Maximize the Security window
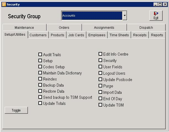Screen dimensions: 169x132 point(160,4)
